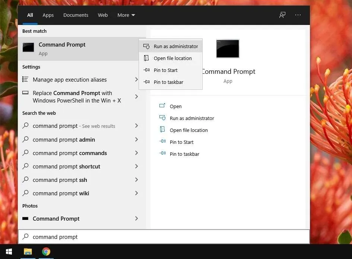This screenshot has height=259, width=352.
Task: Click the pin icon beside Pin to taskbar in context menu
Action: (146, 82)
